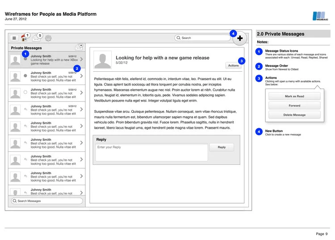Viewport: 335px width, 240px height.
Task: Click the Enter your Reply text box
Action: pyautogui.click(x=151, y=152)
